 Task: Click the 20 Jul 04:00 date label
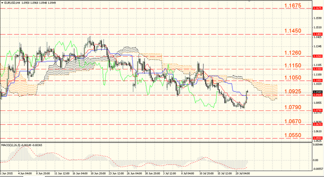pyautogui.click(x=243, y=174)
